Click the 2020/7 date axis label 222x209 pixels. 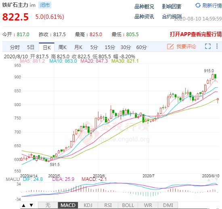point(149,176)
